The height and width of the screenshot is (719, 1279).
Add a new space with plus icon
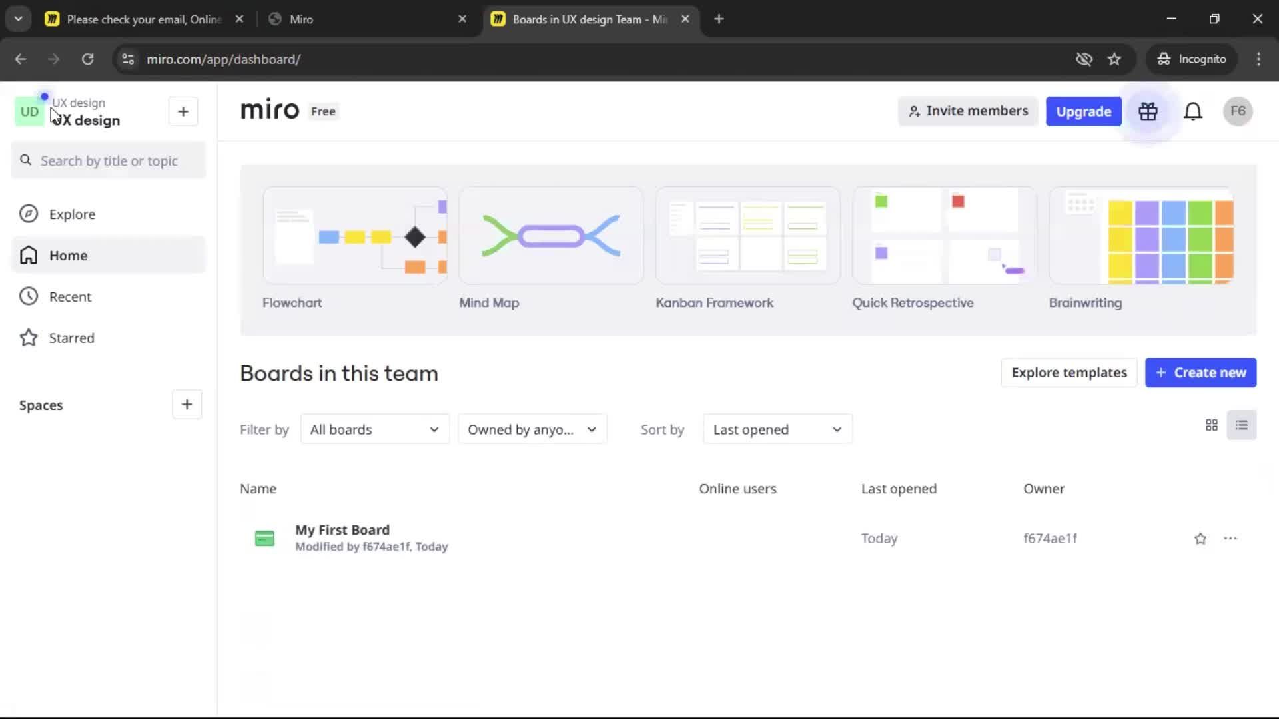click(x=187, y=405)
